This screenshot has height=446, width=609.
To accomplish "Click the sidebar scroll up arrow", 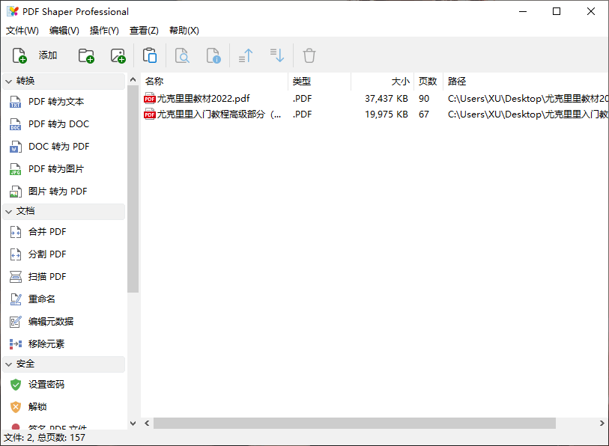I will (x=133, y=79).
